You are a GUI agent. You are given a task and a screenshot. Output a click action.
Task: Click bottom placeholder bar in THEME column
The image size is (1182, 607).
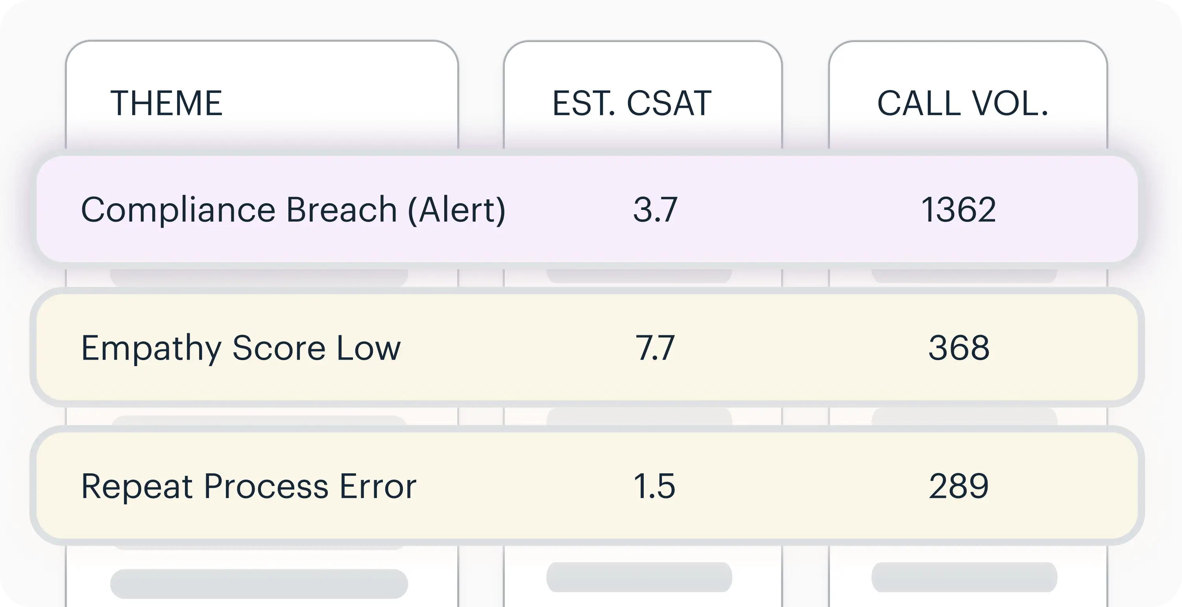(x=259, y=584)
